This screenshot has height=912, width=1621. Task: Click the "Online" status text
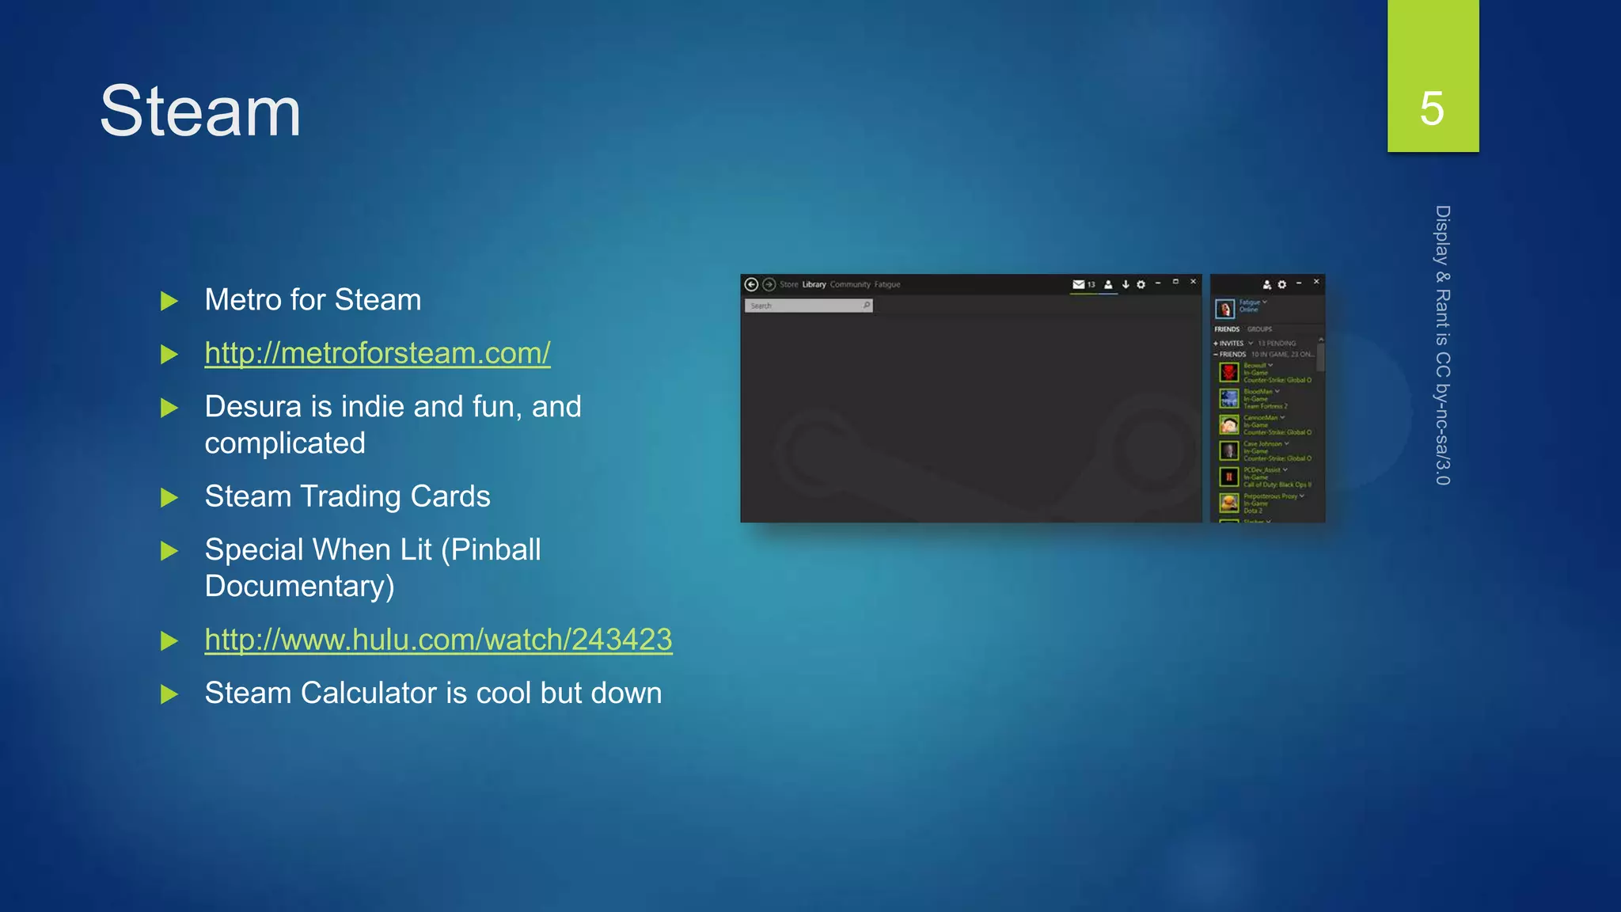(x=1248, y=310)
